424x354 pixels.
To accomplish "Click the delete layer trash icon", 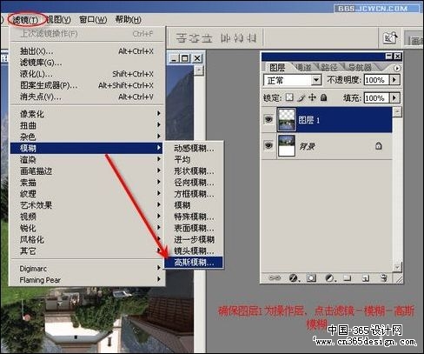I will (x=384, y=278).
